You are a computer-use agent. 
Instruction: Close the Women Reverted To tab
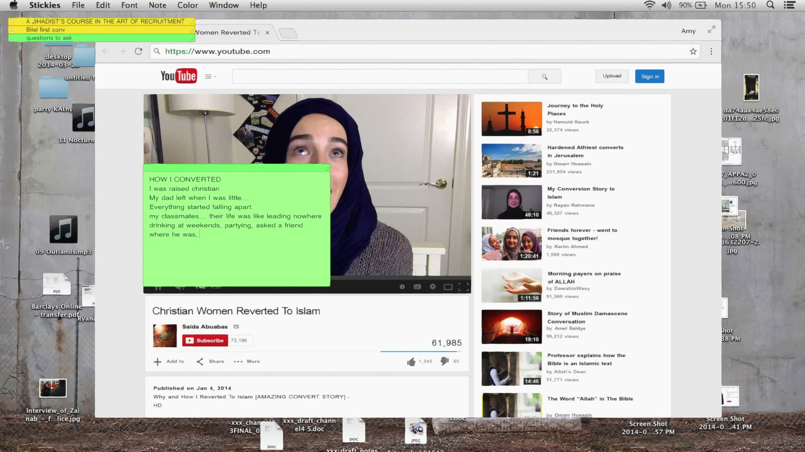267,32
